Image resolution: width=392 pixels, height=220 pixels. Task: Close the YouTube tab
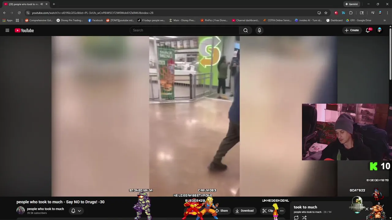click(47, 4)
